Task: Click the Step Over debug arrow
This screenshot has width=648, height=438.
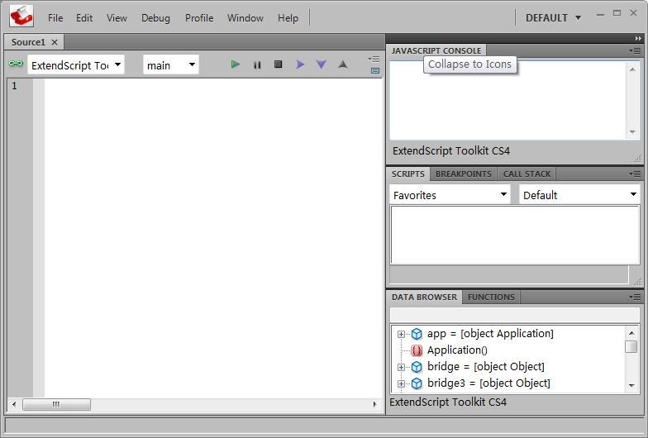Action: (x=300, y=64)
